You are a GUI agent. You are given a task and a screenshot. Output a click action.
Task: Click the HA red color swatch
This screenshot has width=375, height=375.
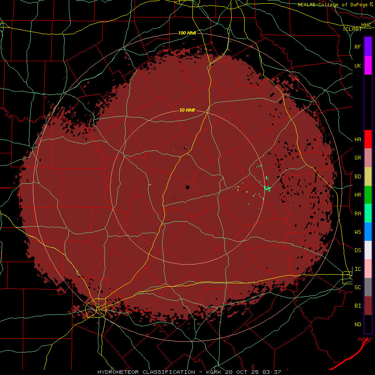pos(368,139)
